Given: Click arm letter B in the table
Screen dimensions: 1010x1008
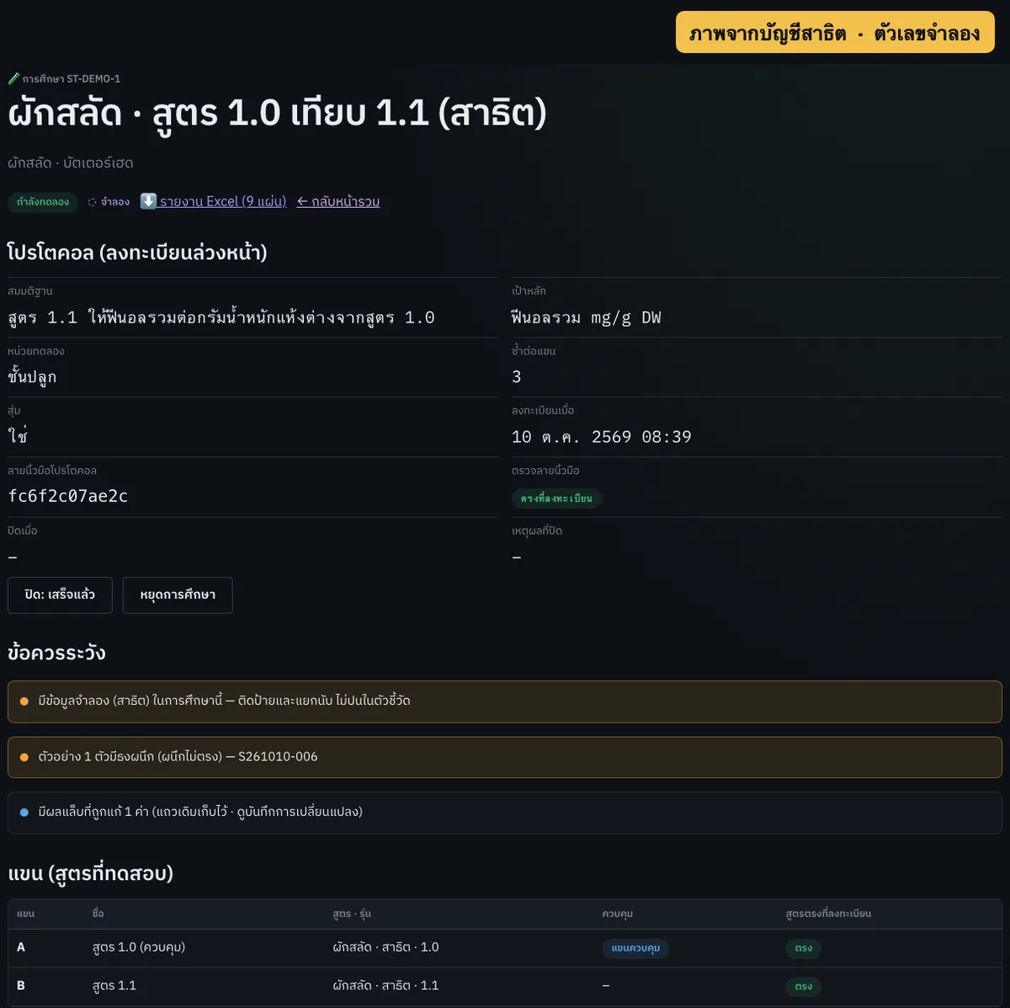Looking at the screenshot, I should [21, 985].
